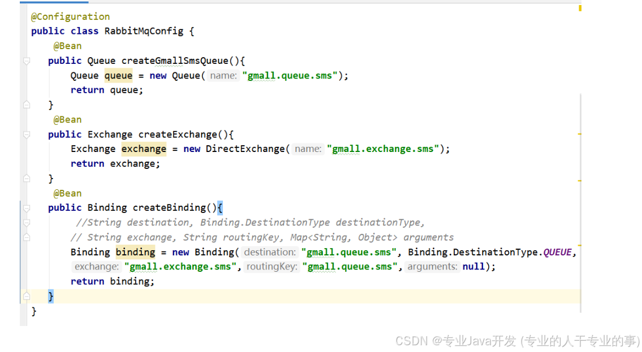Click fold end marker beside '// String exchange' comment

[x=27, y=237]
